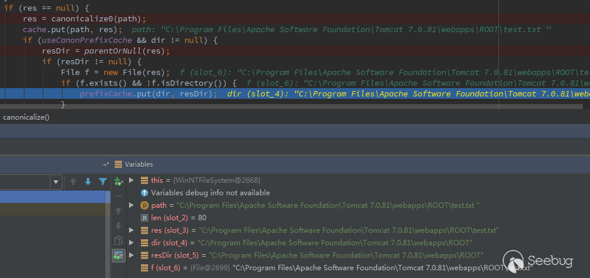Click code line 'cache.put(path, res);'
The height and width of the screenshot is (278, 590).
72,29
